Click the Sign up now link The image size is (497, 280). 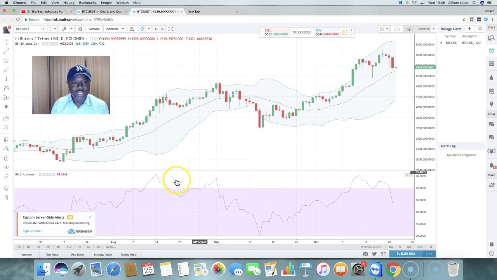[32, 231]
